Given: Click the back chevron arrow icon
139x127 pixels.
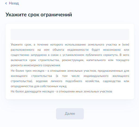Looking at the screenshot, I should point(6,3).
